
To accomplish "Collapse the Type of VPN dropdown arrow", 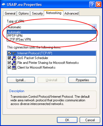I will pos(94,27).
